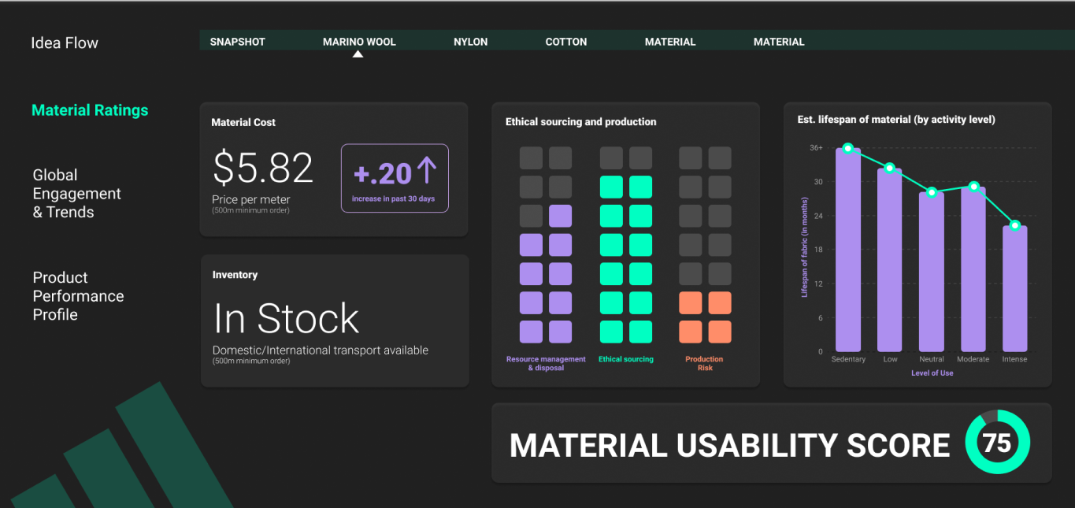Image resolution: width=1075 pixels, height=508 pixels.
Task: Click the Est. lifespan of material title
Action: pos(896,120)
